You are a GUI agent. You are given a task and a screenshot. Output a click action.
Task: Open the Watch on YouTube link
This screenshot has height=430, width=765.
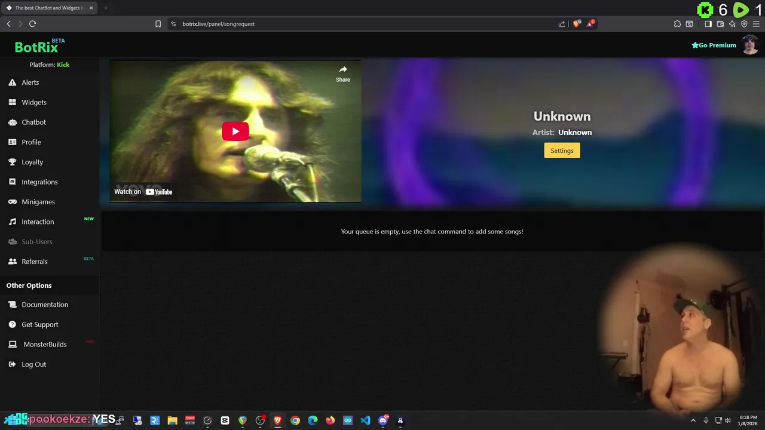pyautogui.click(x=143, y=192)
